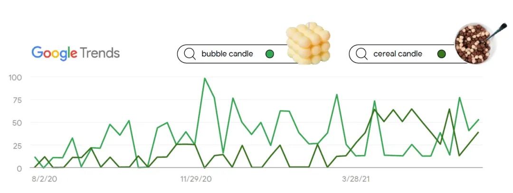Image resolution: width=513 pixels, height=193 pixels.
Task: Click the magnifier icon beside cereal candle
Action: click(x=361, y=54)
